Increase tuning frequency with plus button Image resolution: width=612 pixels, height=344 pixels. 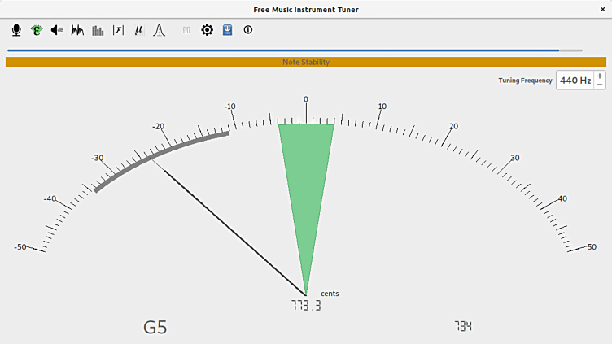600,76
